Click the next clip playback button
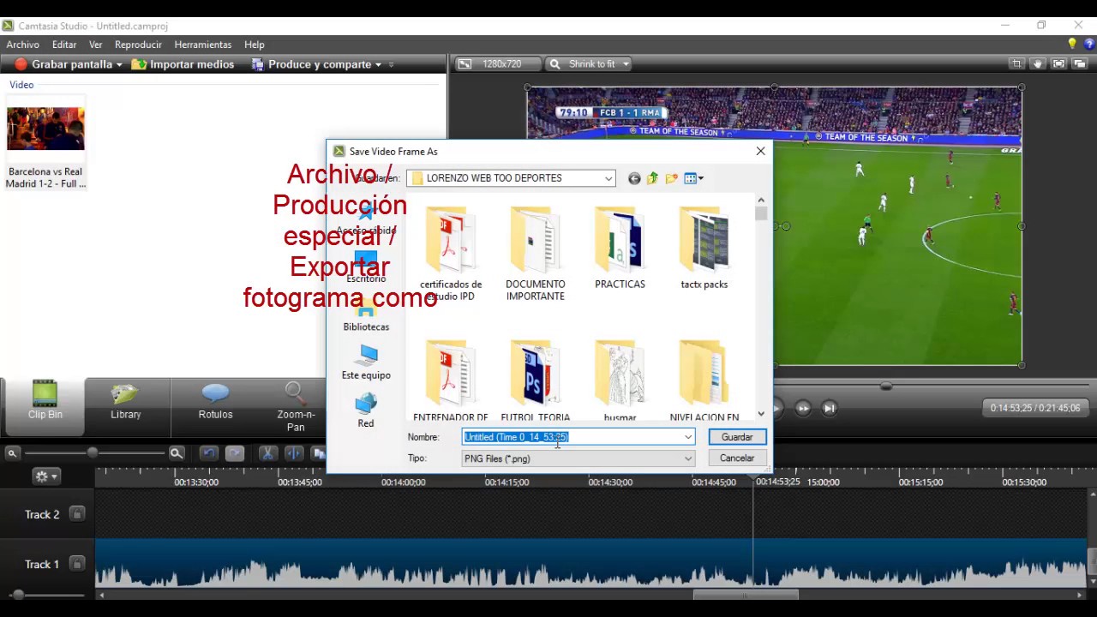The height and width of the screenshot is (617, 1097). click(830, 409)
